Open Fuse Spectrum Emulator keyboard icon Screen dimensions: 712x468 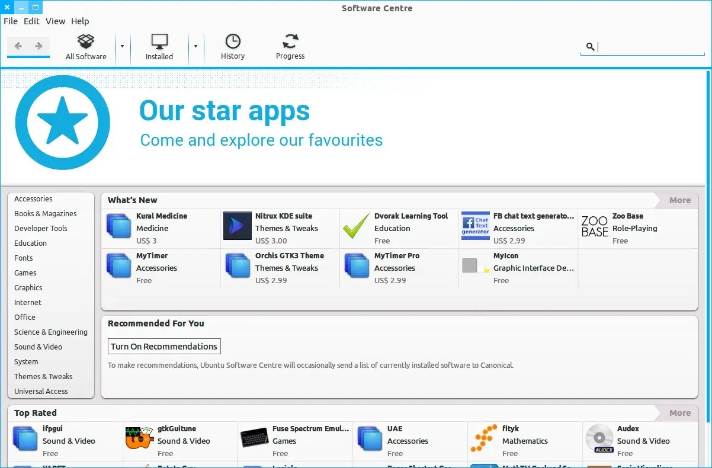(x=255, y=439)
